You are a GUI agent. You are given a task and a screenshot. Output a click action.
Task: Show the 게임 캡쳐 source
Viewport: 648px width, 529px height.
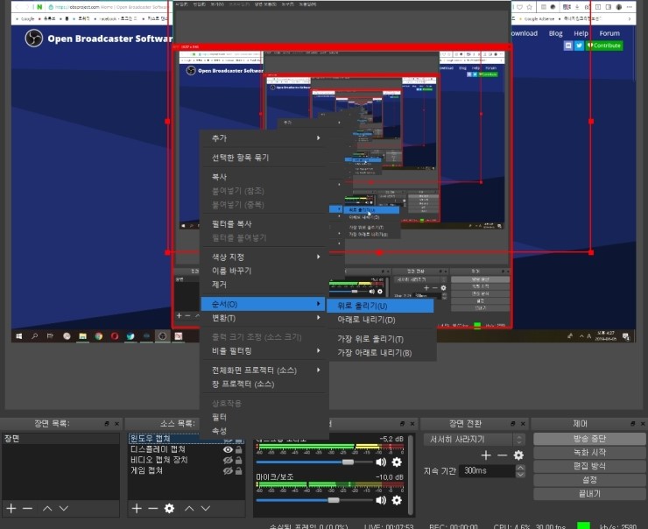pyautogui.click(x=228, y=470)
